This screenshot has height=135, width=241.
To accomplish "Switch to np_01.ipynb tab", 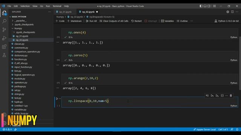I will (65, 12).
